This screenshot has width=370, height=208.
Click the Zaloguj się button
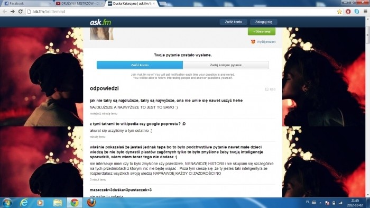(x=264, y=22)
